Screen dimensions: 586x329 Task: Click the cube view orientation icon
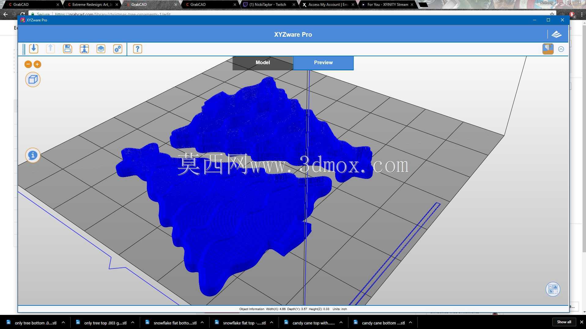33,79
